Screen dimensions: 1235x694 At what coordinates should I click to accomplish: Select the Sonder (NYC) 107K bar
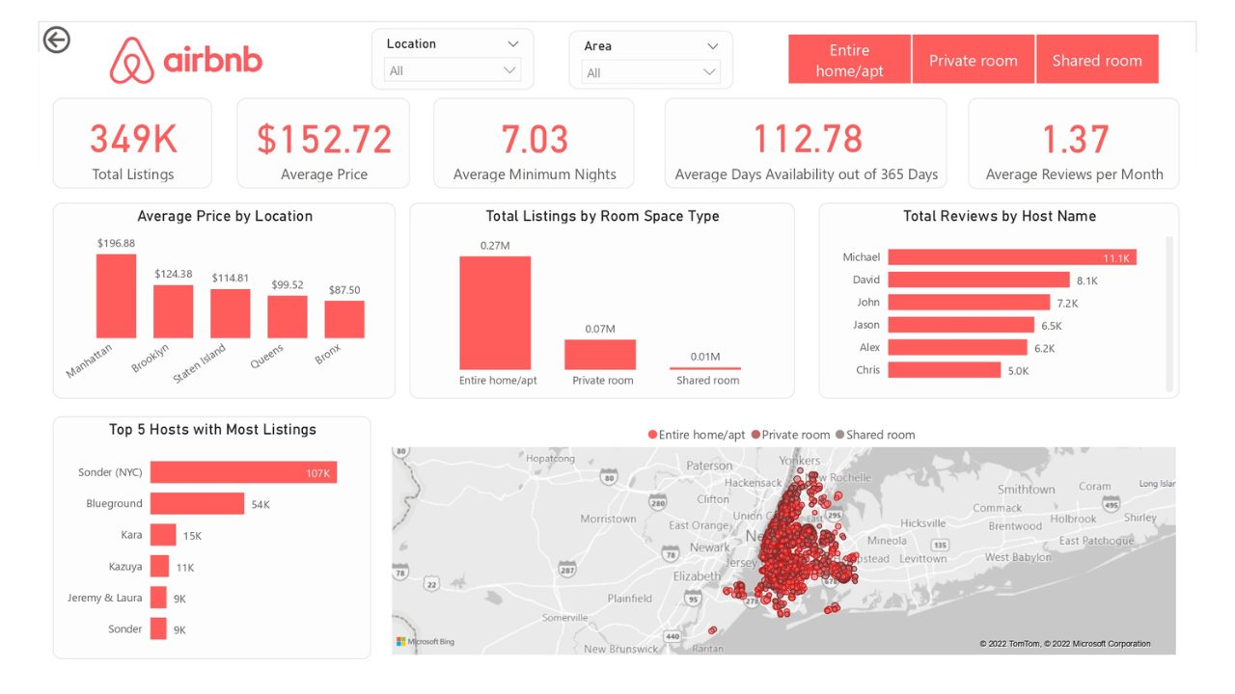pos(243,472)
